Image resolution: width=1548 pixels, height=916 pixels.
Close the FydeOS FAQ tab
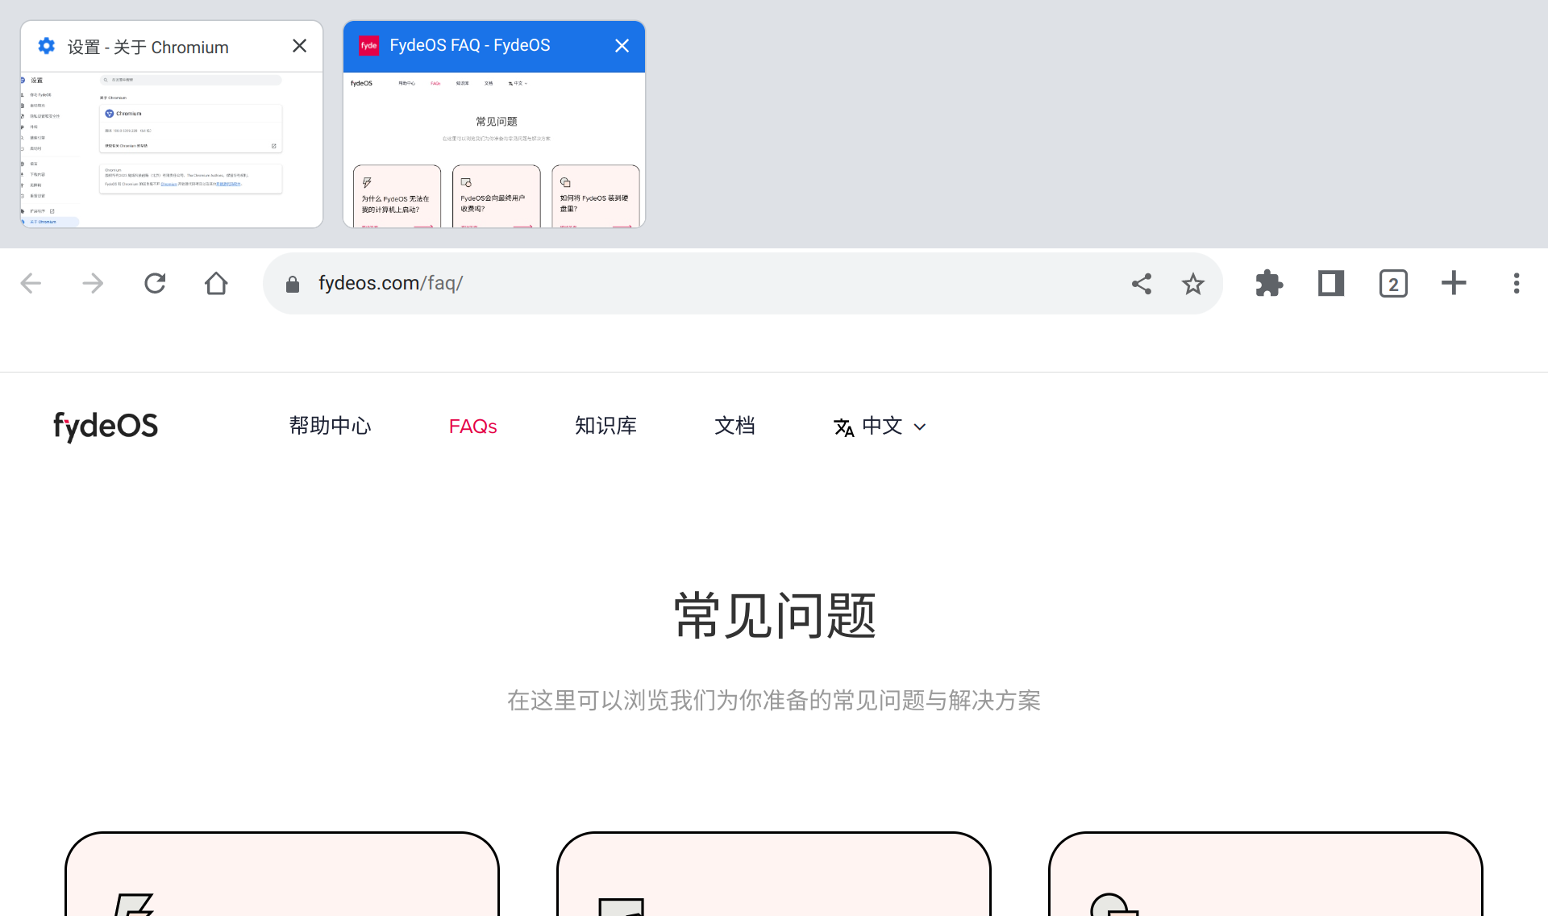click(622, 46)
